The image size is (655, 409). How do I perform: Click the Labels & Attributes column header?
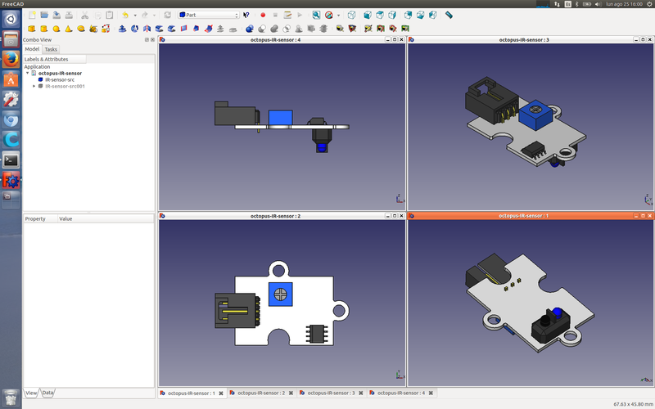pyautogui.click(x=46, y=59)
